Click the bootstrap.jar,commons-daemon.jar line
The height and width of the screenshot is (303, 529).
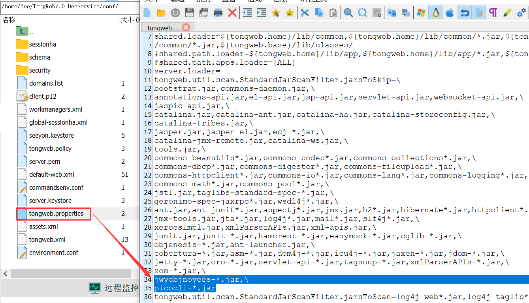tap(234, 88)
